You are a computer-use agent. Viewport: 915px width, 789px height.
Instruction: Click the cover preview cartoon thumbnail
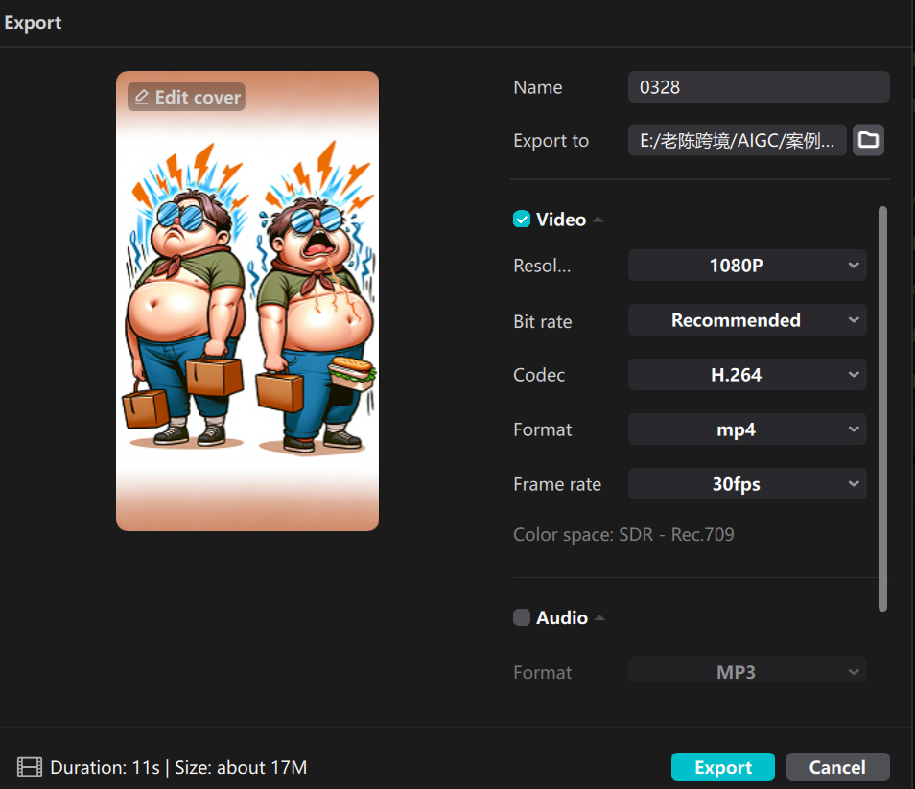[x=247, y=301]
